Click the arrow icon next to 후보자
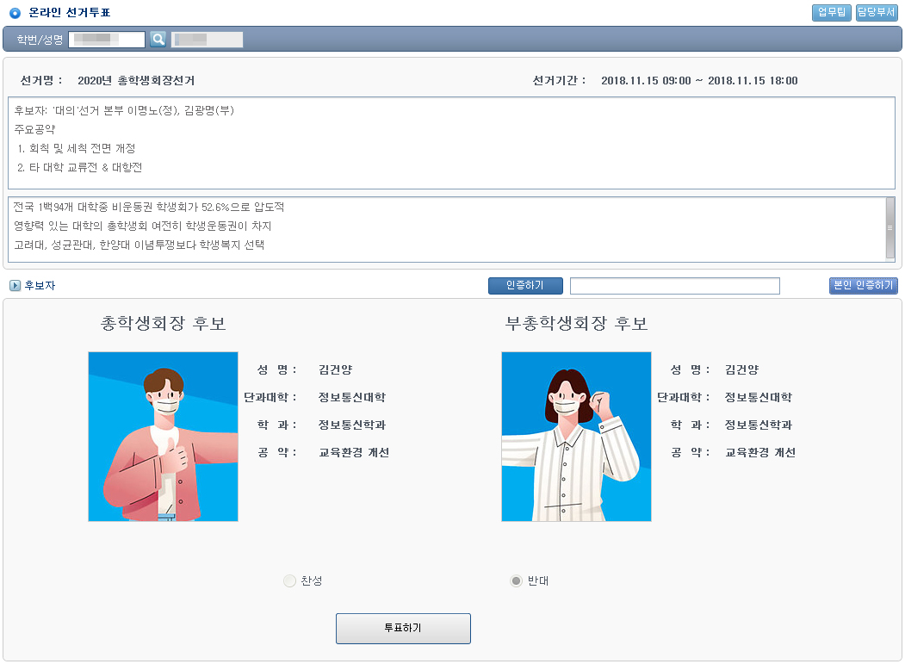Screen dimensions: 905x664 point(15,286)
